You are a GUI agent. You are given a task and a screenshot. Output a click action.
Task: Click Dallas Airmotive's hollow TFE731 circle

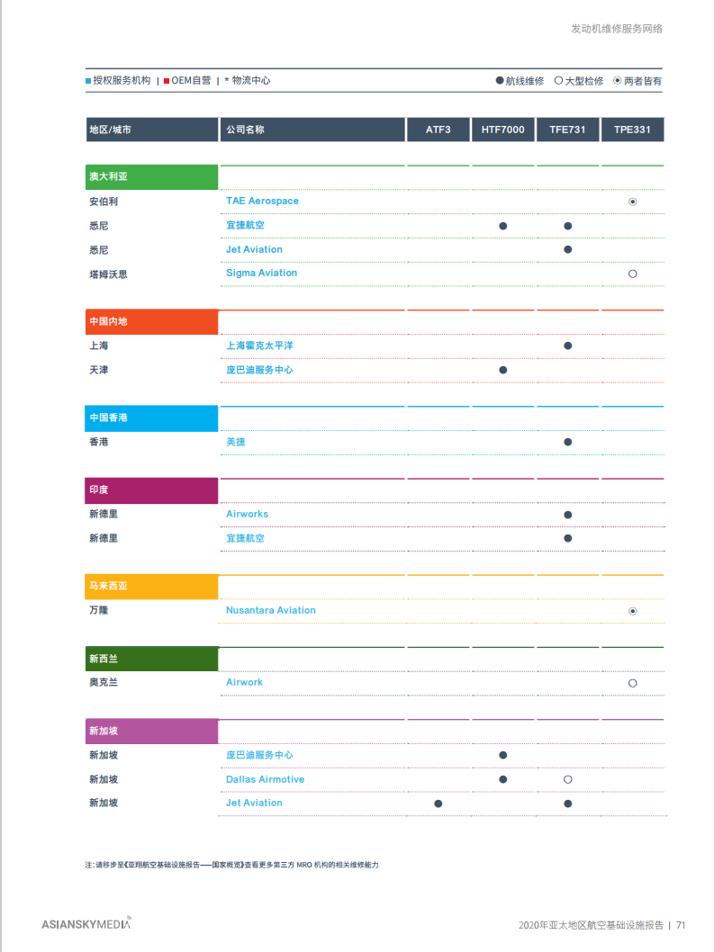pyautogui.click(x=567, y=779)
